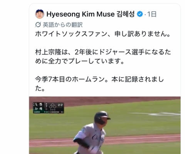Click the Chicago lettering on jersey
The height and width of the screenshot is (154, 185).
[98, 138]
